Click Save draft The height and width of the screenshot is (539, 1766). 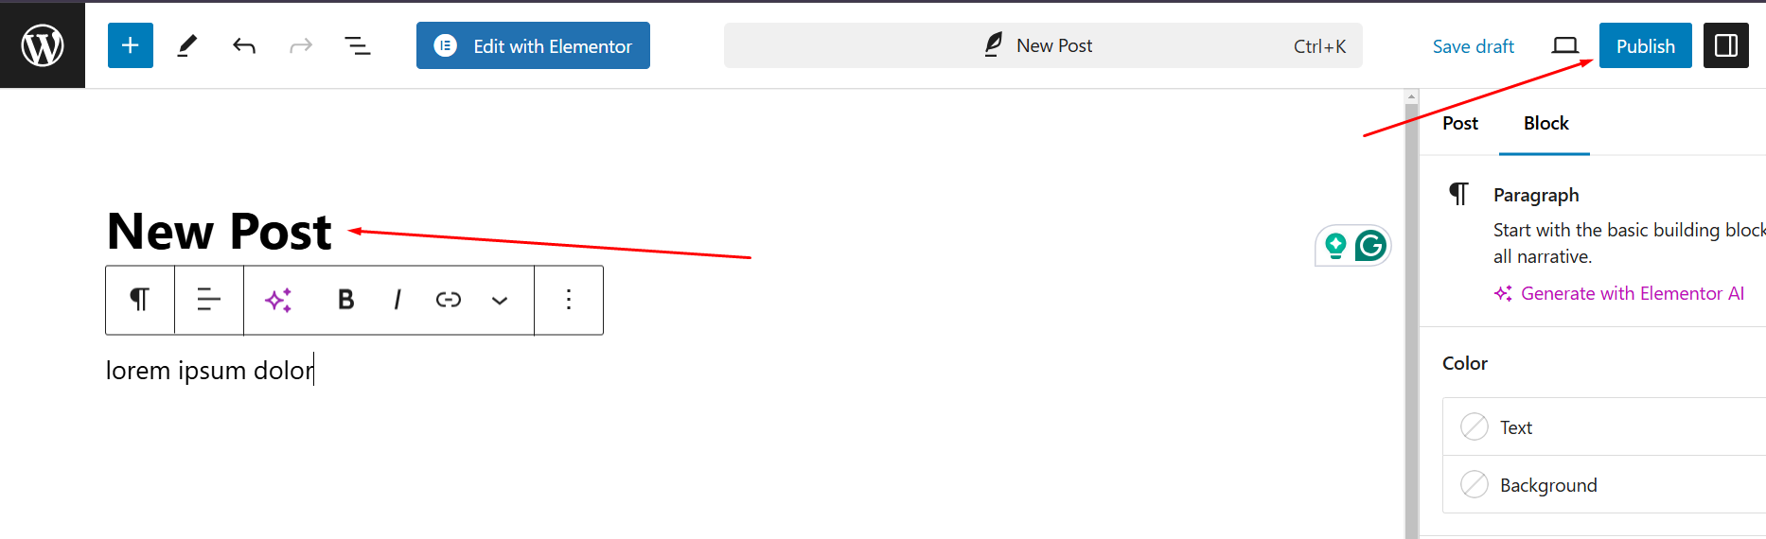point(1474,46)
